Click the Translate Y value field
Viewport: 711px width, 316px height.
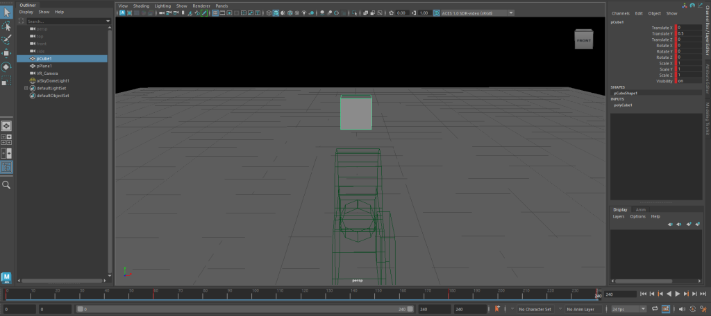coord(687,33)
